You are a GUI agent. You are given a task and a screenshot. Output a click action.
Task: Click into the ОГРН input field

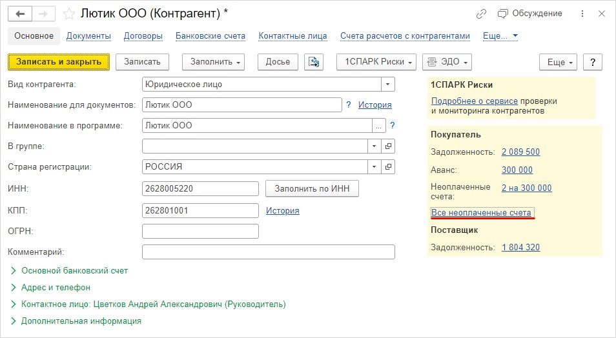pyautogui.click(x=200, y=231)
